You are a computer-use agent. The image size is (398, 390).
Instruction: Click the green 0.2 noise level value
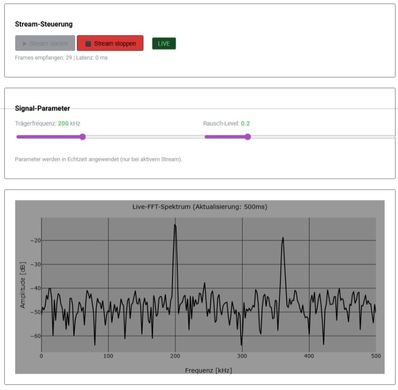click(245, 123)
